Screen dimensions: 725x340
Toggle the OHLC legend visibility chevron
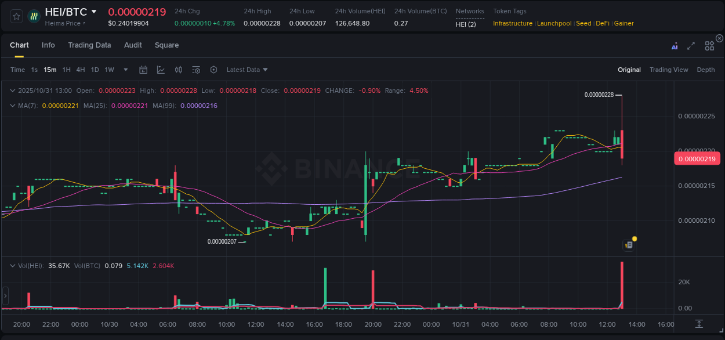[13, 91]
